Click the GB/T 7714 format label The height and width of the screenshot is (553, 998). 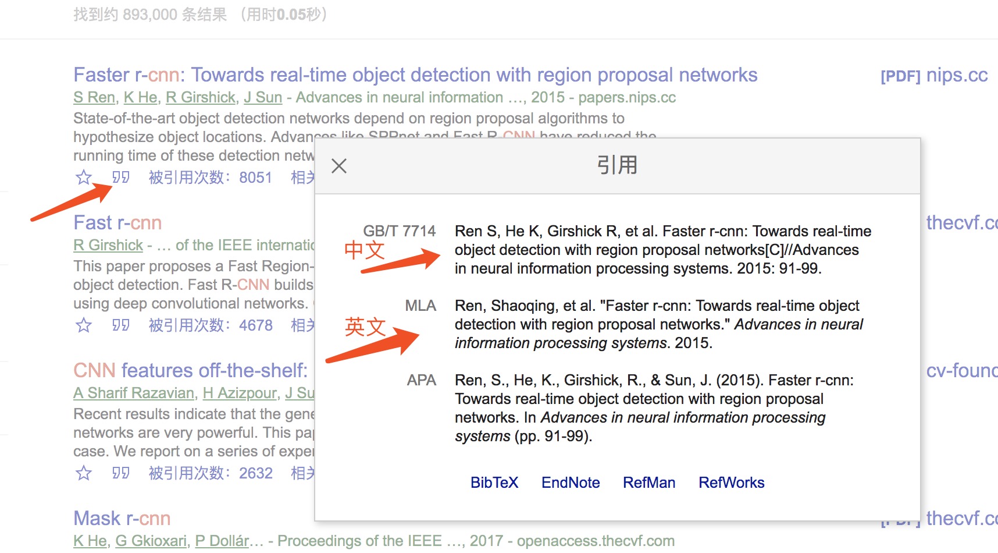tap(400, 231)
